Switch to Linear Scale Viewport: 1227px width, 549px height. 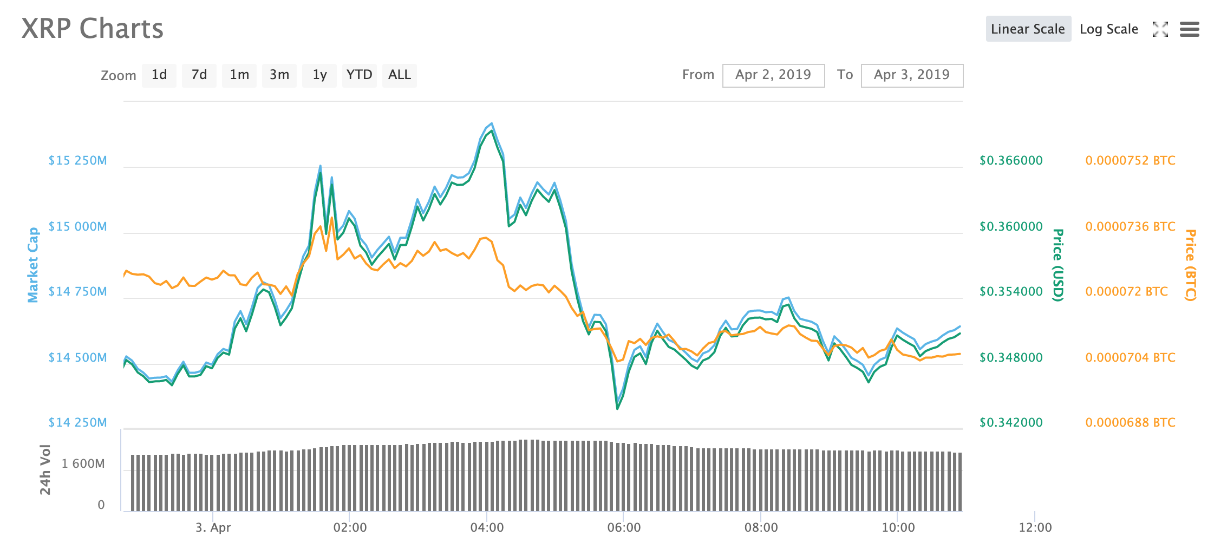point(1028,29)
